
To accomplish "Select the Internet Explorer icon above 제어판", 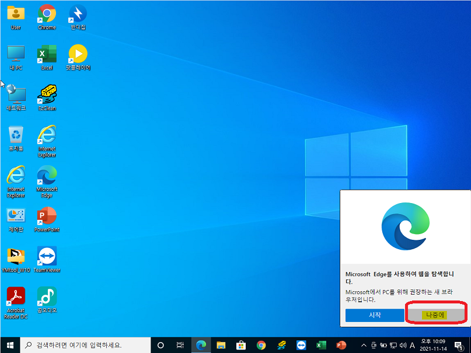I will 16,181.
